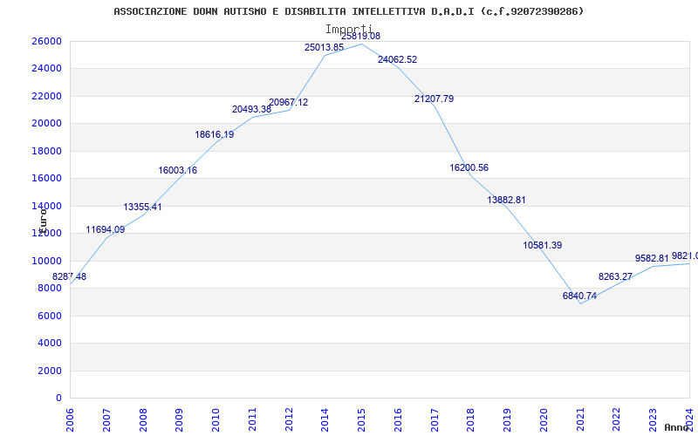The image size is (698, 436).
Task: Select data label 11694.09
Action: [106, 229]
